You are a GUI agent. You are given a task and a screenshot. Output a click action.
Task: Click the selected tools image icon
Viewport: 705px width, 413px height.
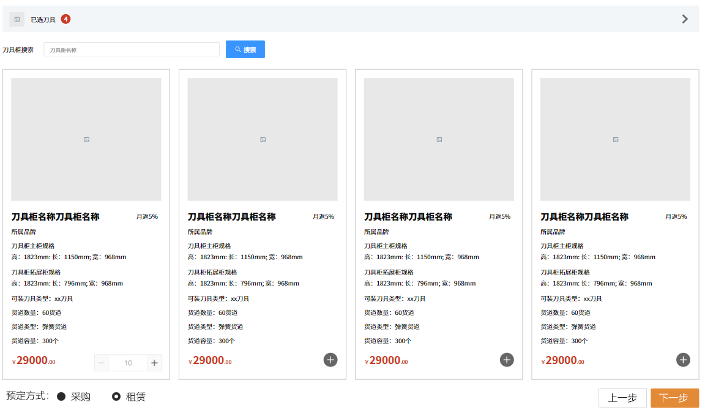tap(17, 20)
